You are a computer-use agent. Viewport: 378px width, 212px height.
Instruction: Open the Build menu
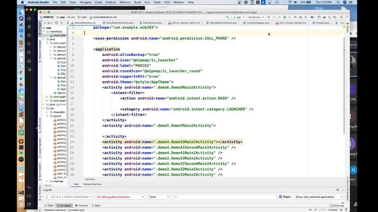tap(138, 2)
